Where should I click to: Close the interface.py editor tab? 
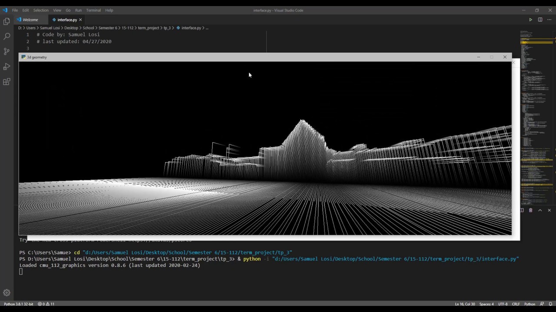[80, 19]
